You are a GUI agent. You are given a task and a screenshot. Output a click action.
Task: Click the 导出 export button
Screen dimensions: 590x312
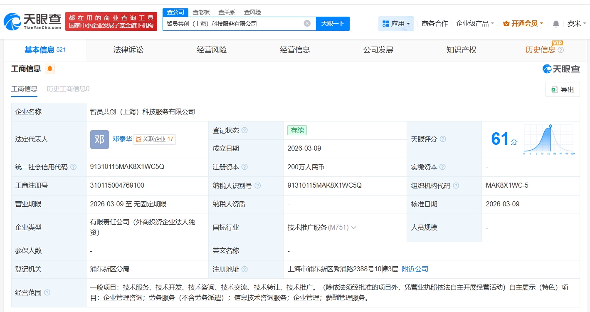point(562,89)
